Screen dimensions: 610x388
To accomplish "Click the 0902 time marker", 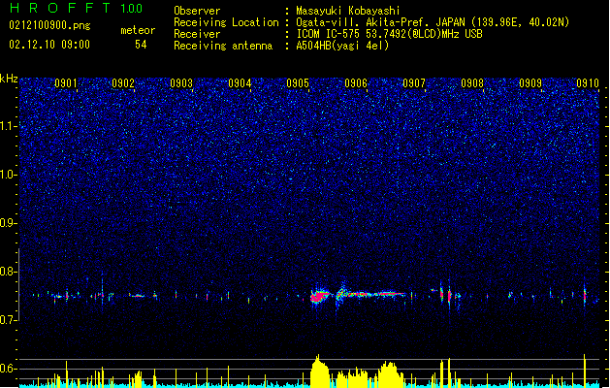I will pyautogui.click(x=123, y=83).
